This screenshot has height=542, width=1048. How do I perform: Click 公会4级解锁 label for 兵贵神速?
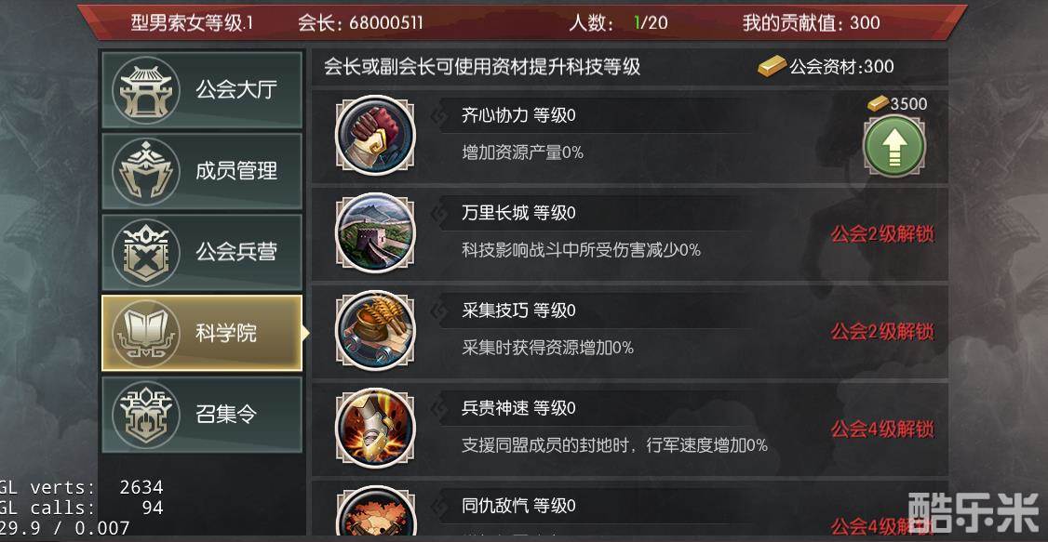882,430
